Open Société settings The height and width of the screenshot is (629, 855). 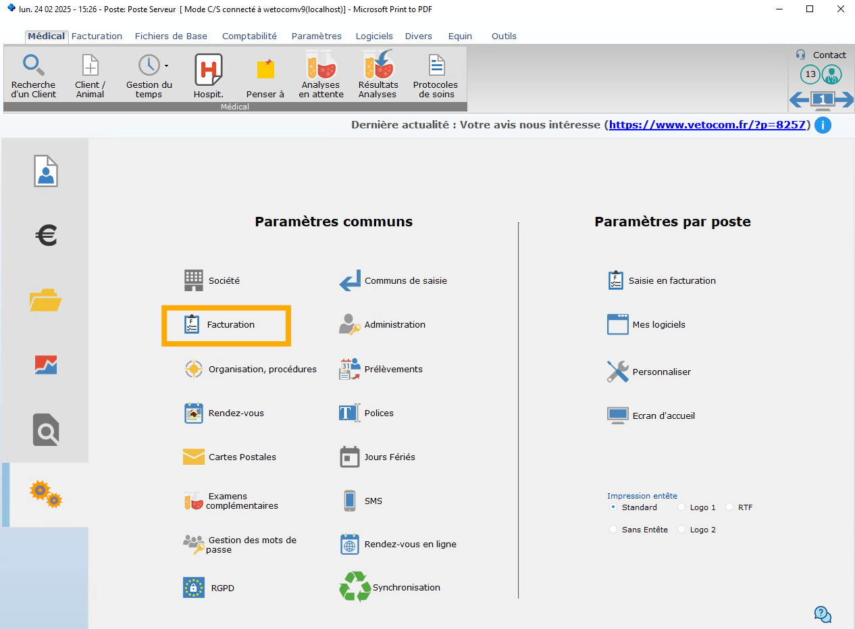212,280
